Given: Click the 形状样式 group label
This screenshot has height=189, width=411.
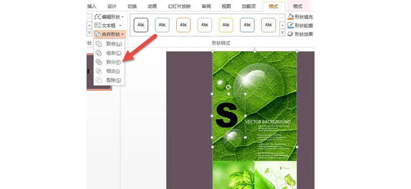Looking at the screenshot, I should tap(221, 43).
